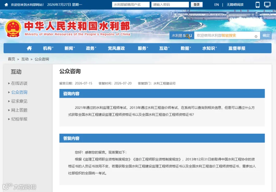Click the 咨询内容 section header
The image size is (276, 192).
pyautogui.click(x=162, y=94)
